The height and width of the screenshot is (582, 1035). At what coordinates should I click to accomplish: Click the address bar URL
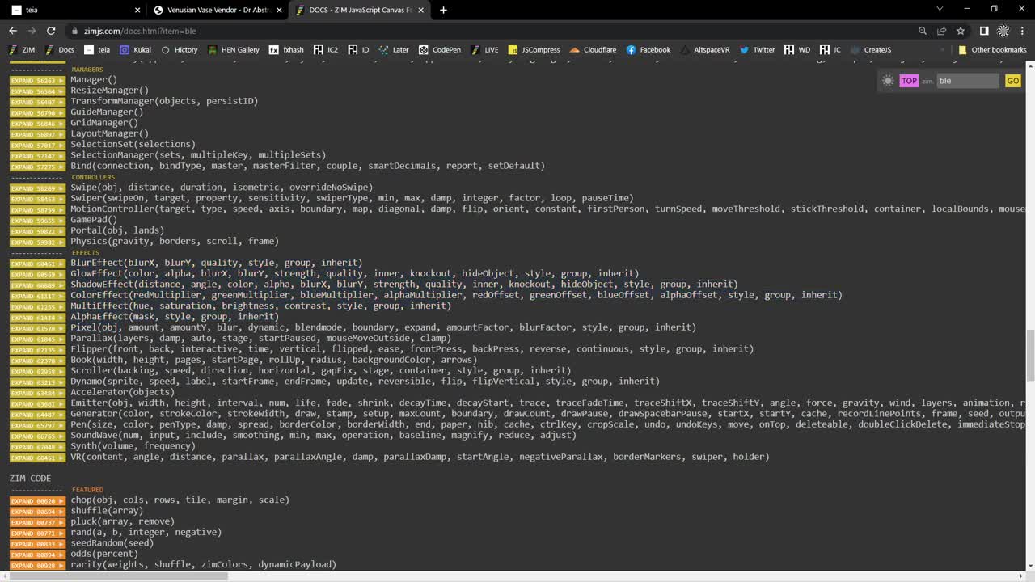(x=139, y=31)
